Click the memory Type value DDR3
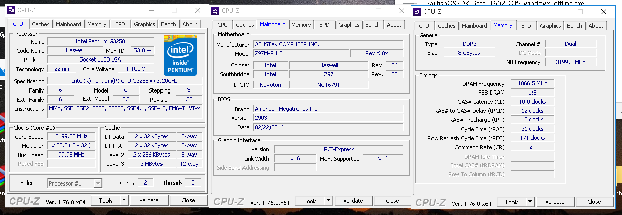 tap(469, 44)
